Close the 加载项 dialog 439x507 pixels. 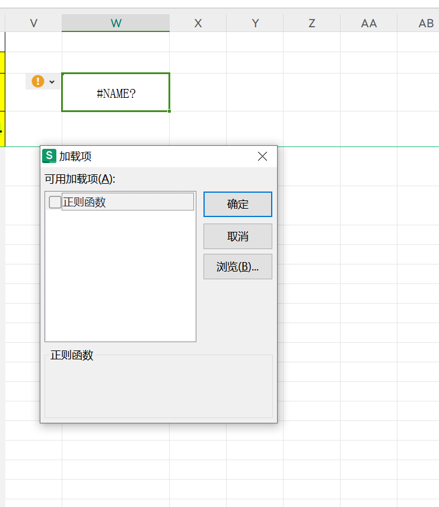tap(262, 157)
